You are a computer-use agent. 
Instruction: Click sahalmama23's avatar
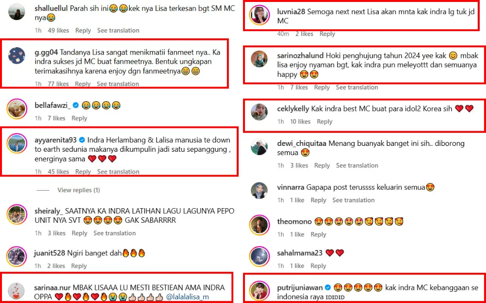(260, 256)
